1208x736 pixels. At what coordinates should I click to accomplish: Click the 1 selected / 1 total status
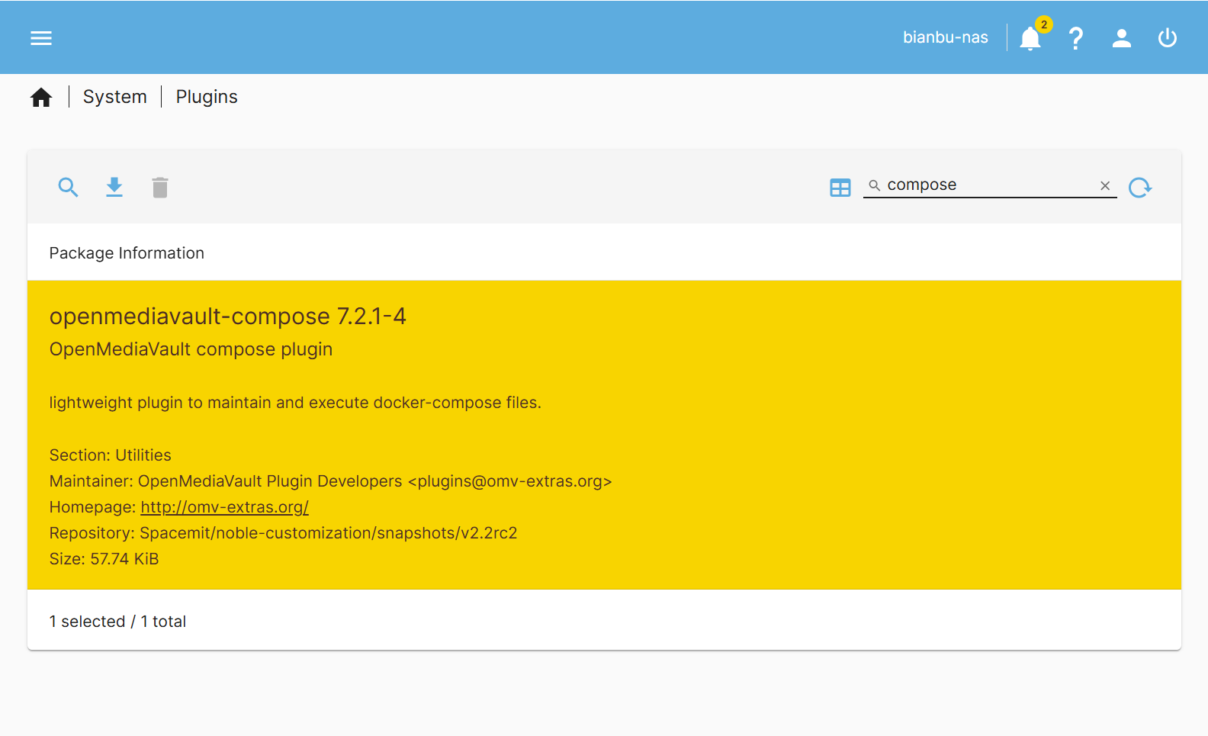pos(117,622)
